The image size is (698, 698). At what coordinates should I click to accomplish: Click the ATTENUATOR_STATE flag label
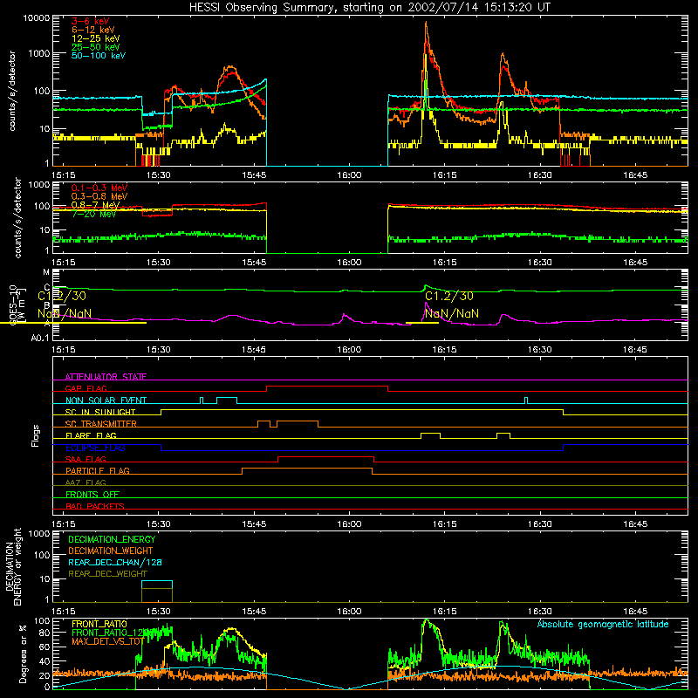tap(106, 377)
